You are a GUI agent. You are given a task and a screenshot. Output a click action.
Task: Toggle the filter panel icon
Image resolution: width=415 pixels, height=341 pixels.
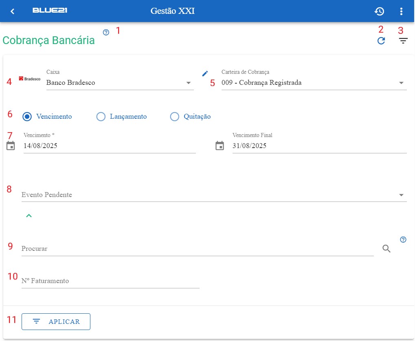point(403,41)
